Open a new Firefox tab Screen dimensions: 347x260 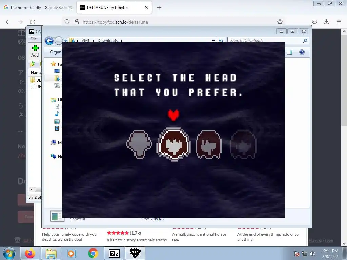click(x=159, y=8)
